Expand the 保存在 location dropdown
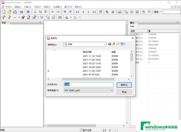This screenshot has height=132, width=181. [104, 44]
